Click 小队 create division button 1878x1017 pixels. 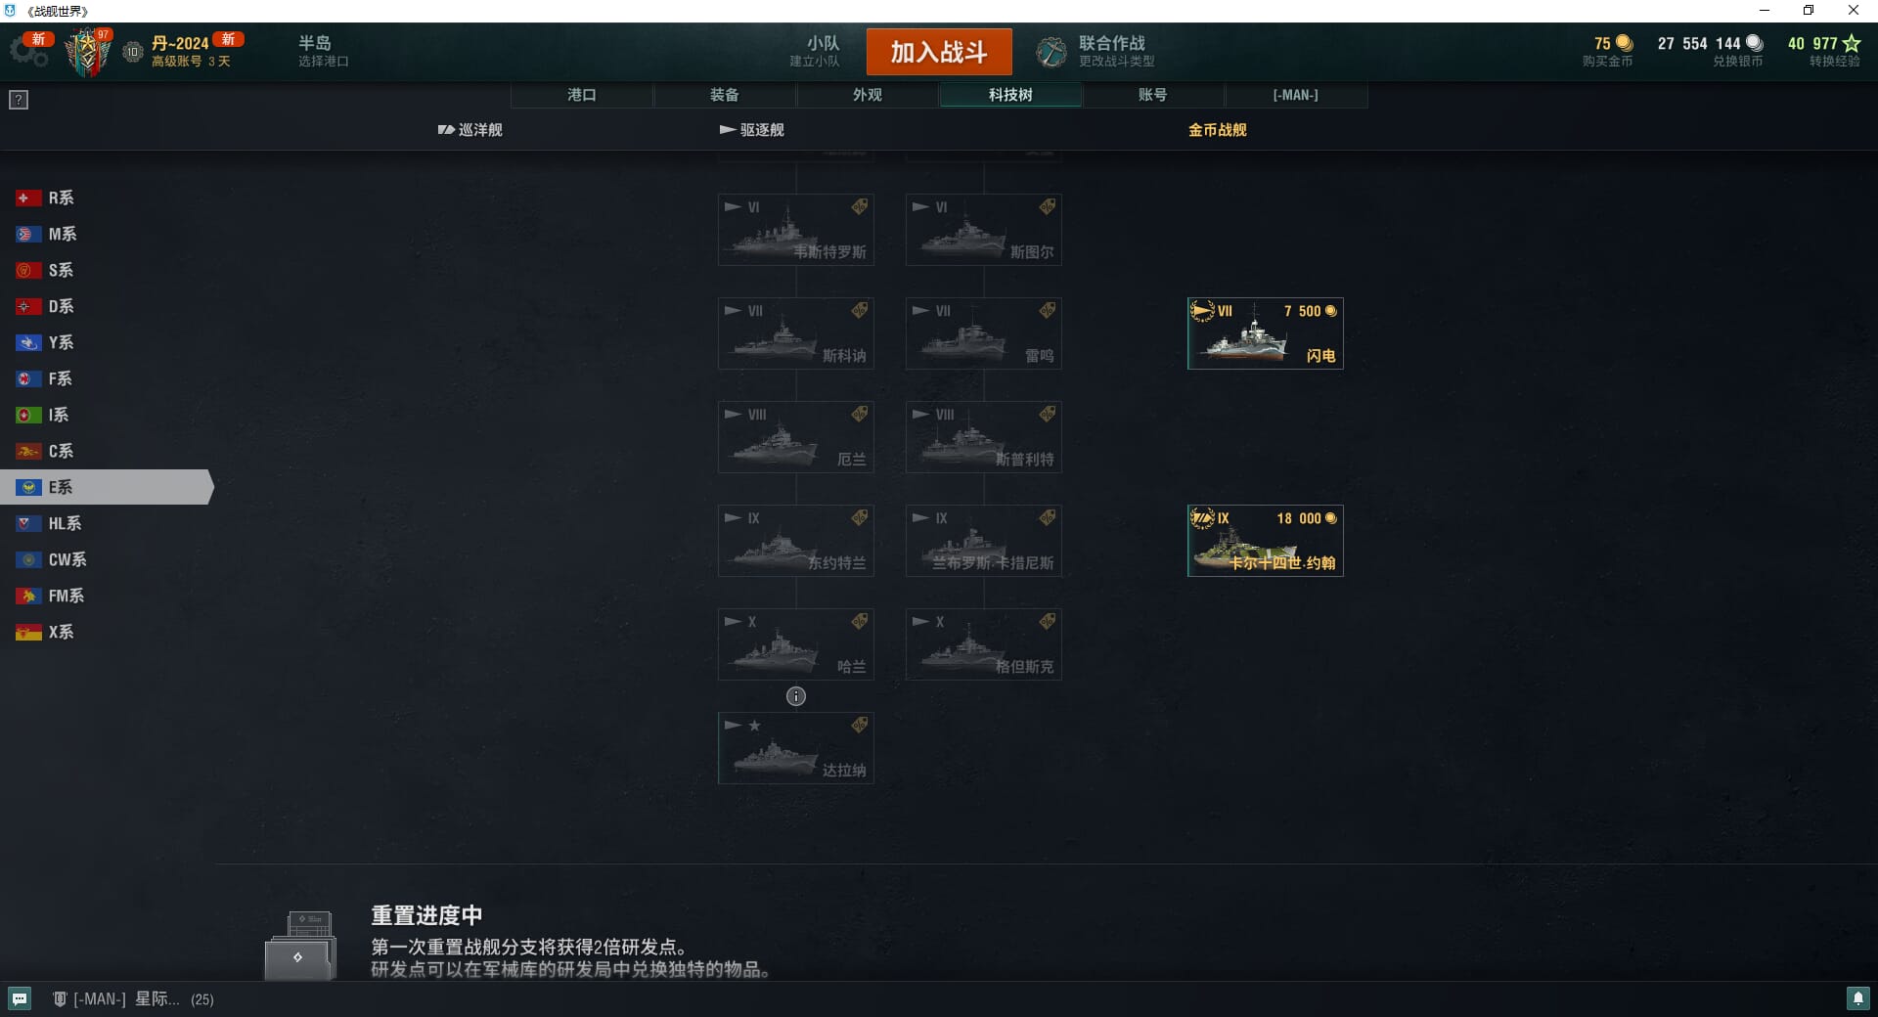816,51
